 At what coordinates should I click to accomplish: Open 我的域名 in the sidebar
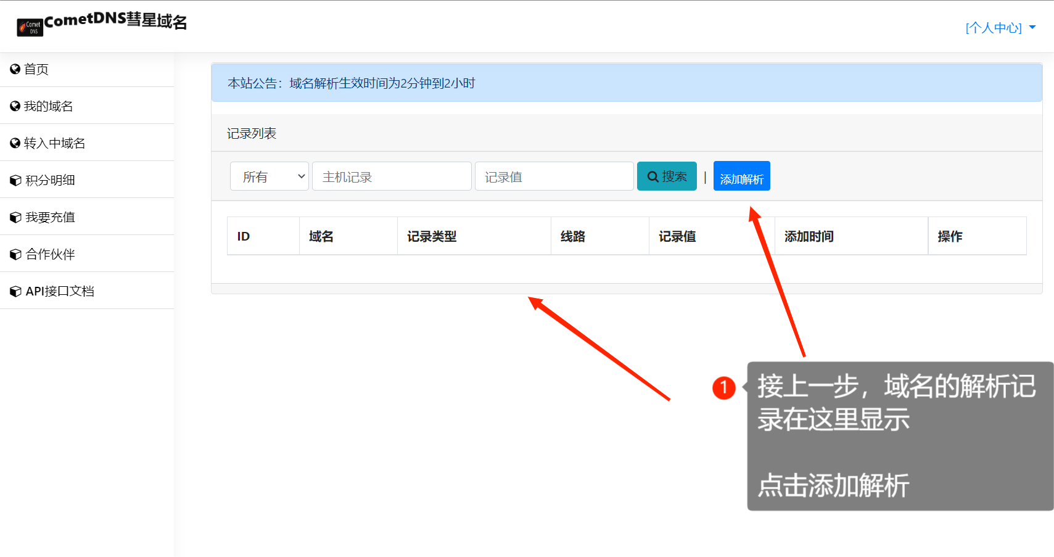[48, 106]
